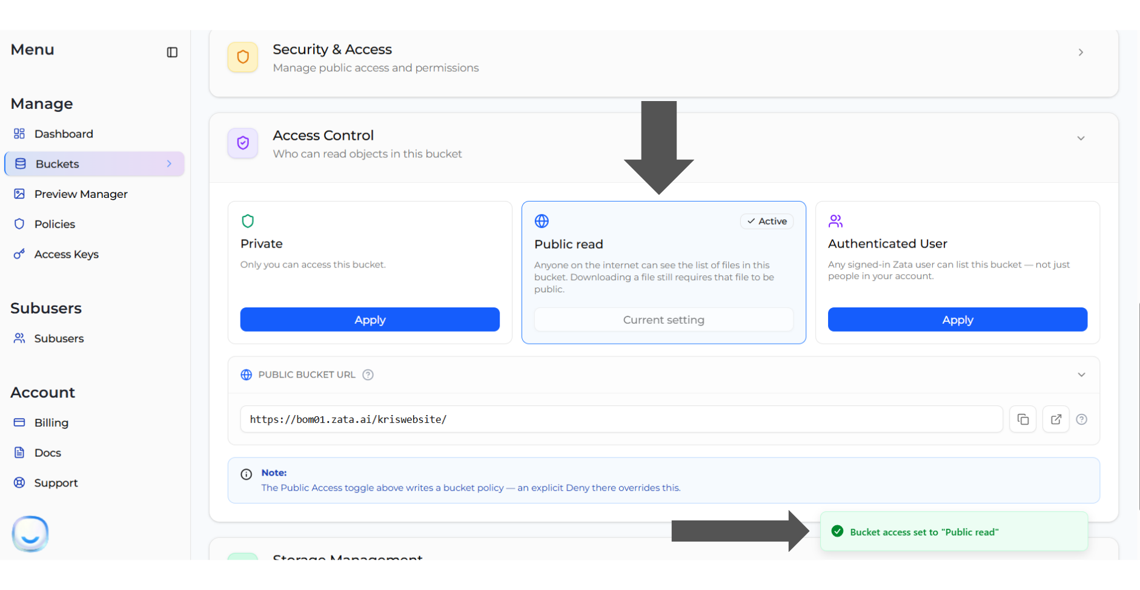This screenshot has width=1140, height=590.
Task: Collapse the sidebar menu panel icon
Action: (x=172, y=52)
